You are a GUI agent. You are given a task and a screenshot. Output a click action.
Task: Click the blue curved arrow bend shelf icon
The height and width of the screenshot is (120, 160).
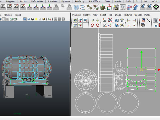136,7
